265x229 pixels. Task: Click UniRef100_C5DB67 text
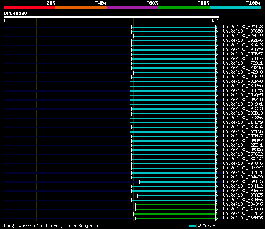[x=243, y=54]
